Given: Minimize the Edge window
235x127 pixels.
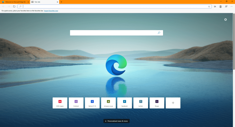Looking at the screenshot, I should pos(221,1).
